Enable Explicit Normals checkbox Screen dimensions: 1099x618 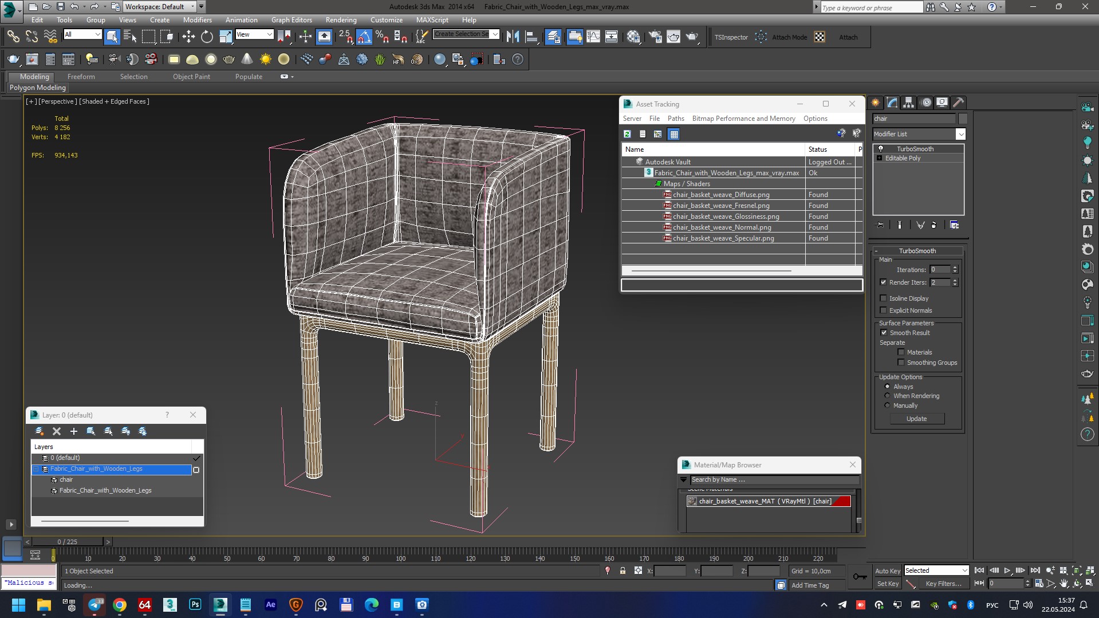(x=883, y=310)
